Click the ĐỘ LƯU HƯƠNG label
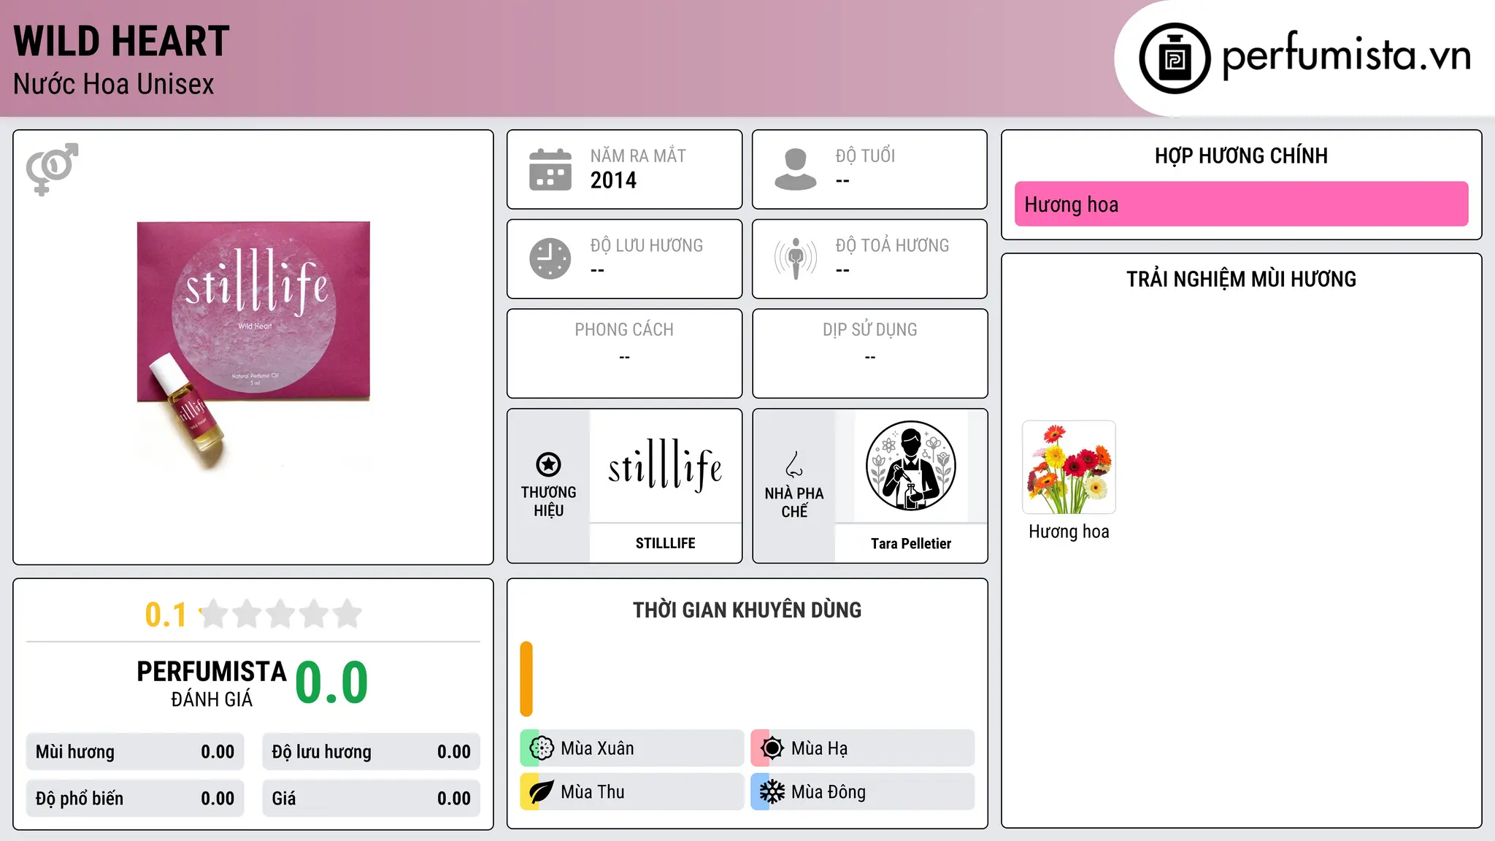1495x841 pixels. [647, 245]
